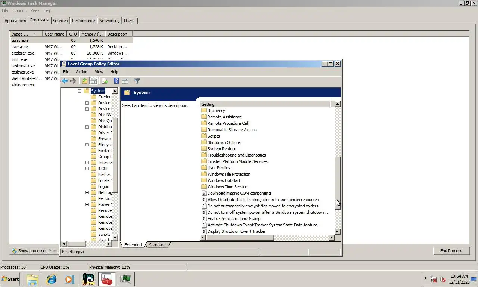
Task: Click the Download missing COM components policy icon
Action: (204, 193)
